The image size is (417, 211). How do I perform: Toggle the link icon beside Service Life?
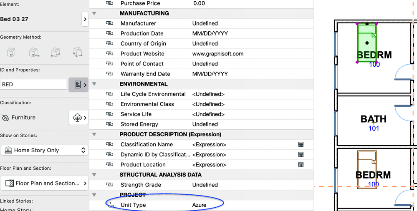pos(110,114)
